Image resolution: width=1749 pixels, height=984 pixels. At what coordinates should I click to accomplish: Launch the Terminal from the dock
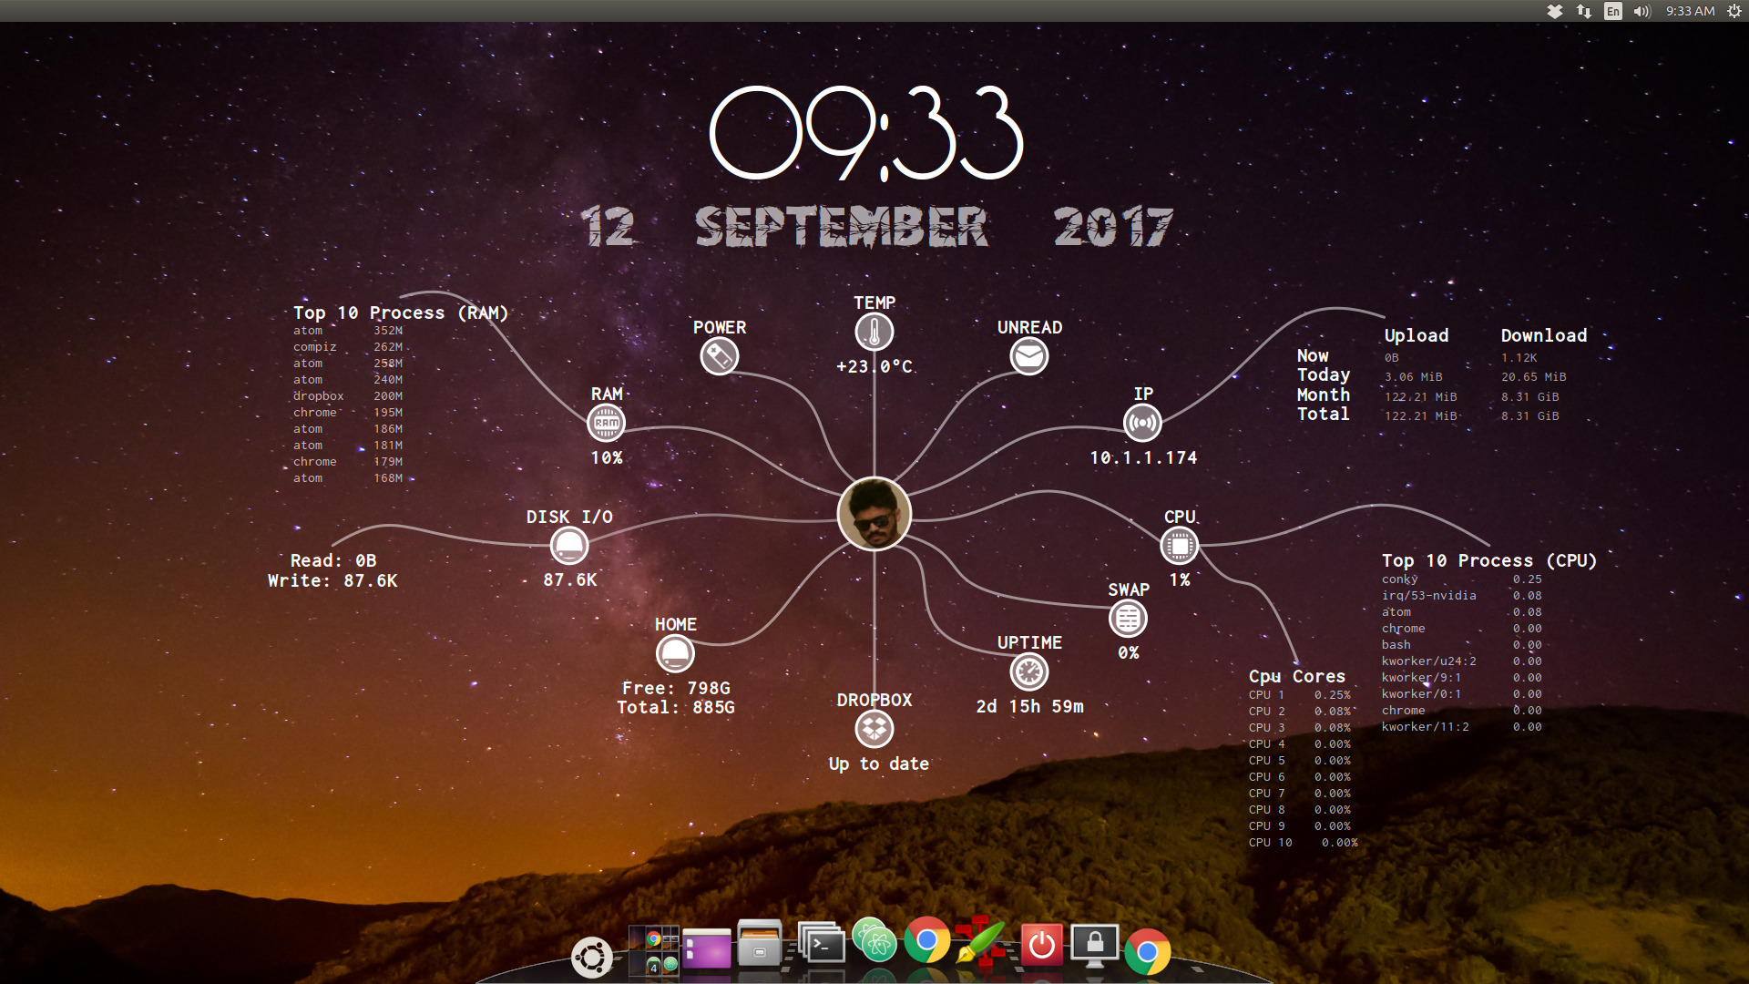click(822, 945)
